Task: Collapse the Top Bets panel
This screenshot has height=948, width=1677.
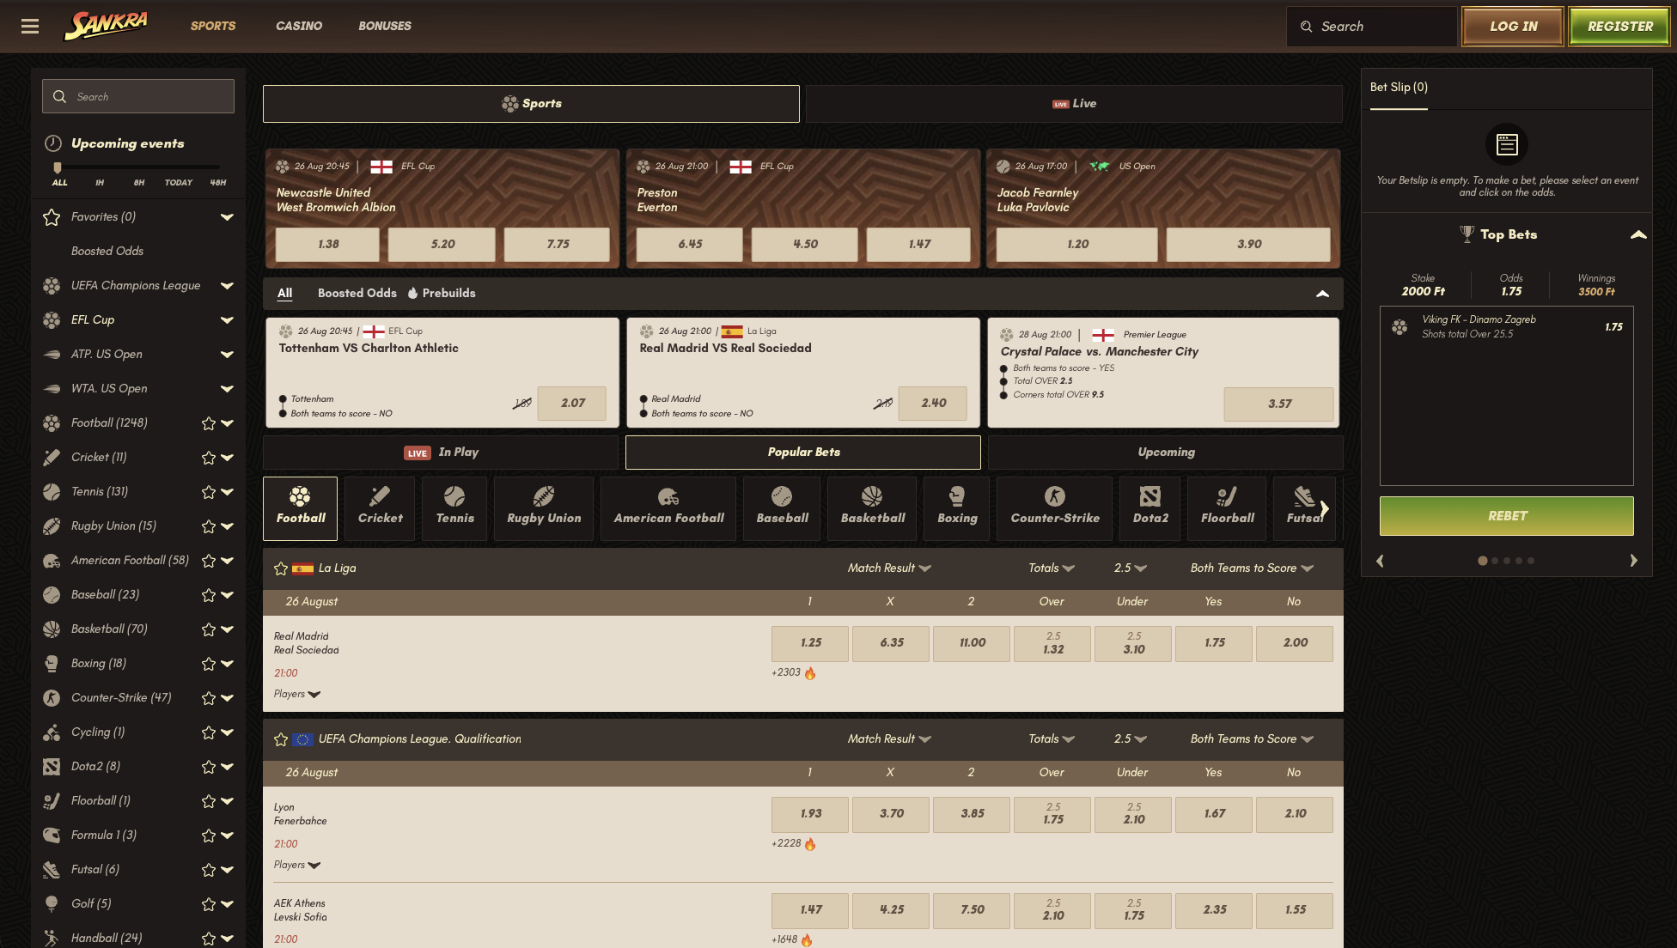Action: (x=1638, y=234)
